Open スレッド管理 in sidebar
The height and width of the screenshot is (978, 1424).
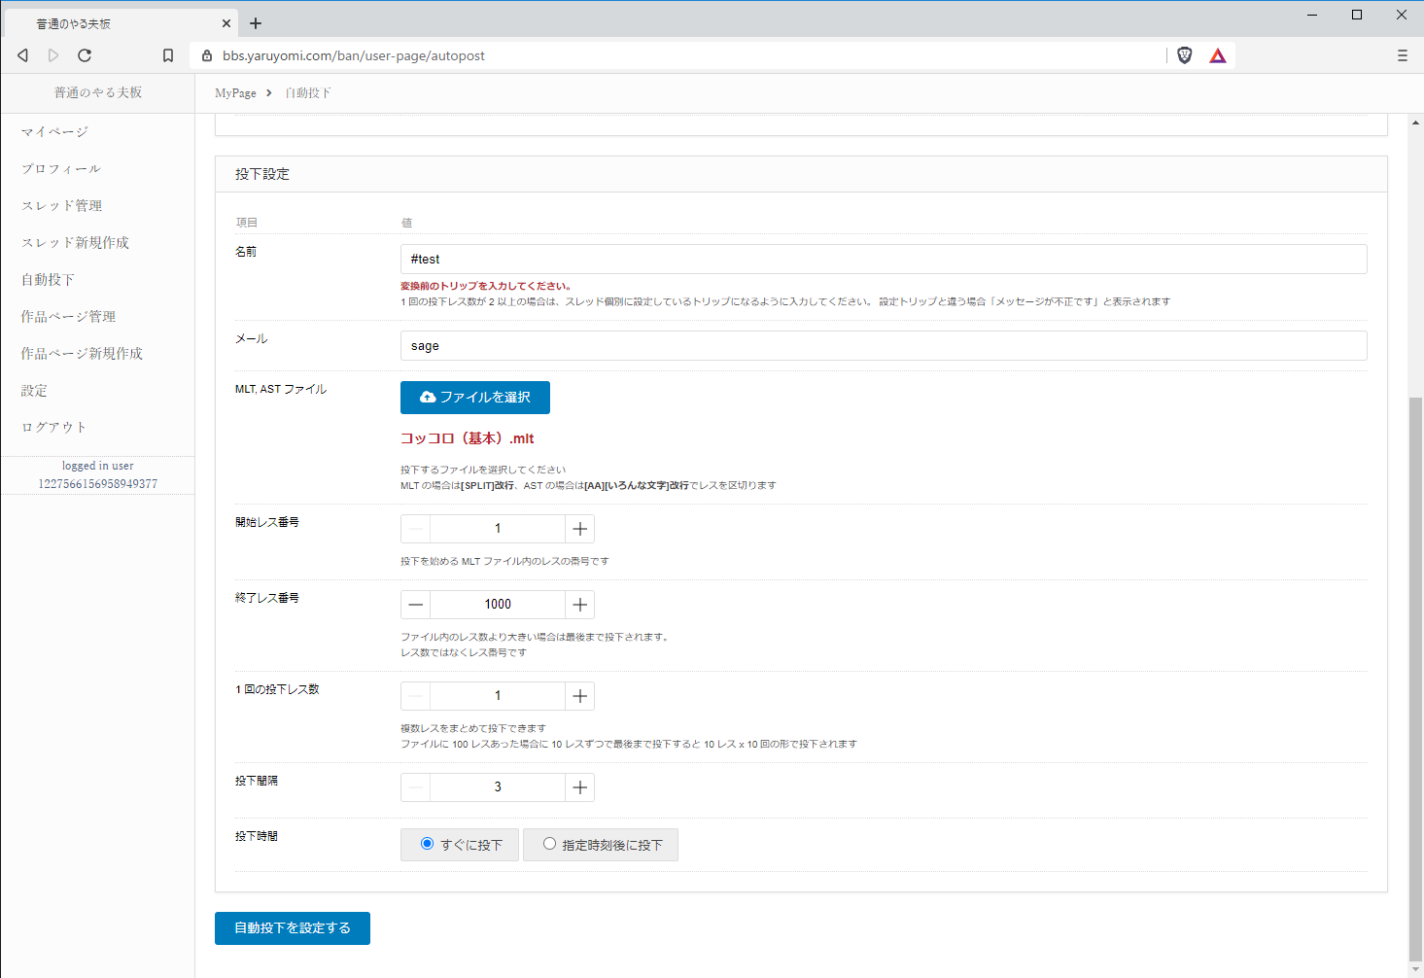[x=61, y=206]
